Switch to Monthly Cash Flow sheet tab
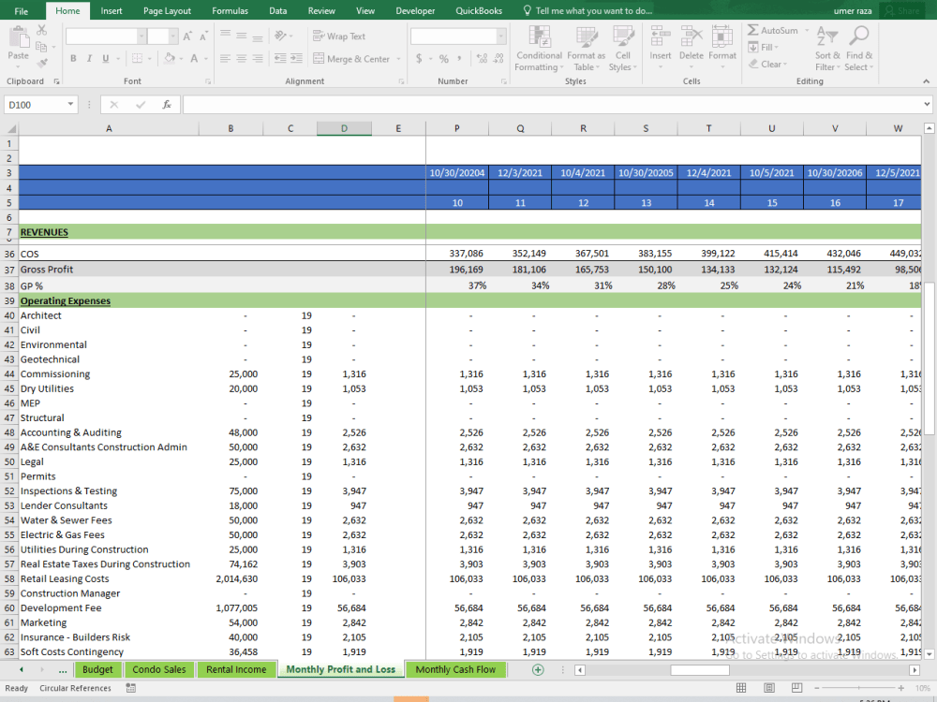Viewport: 937px width, 702px height. coord(455,670)
